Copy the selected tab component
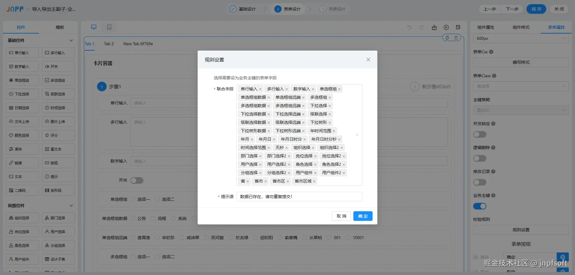The width and height of the screenshot is (575, 275). point(447,38)
